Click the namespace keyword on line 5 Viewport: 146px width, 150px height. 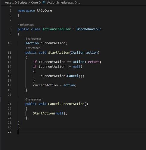tap(26, 10)
